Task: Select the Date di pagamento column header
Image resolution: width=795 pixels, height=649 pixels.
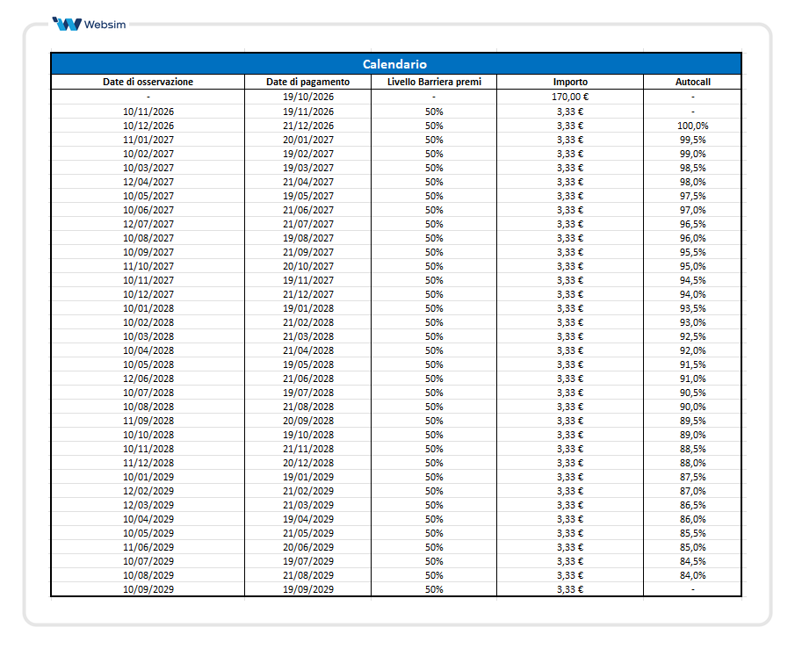Action: coord(307,82)
